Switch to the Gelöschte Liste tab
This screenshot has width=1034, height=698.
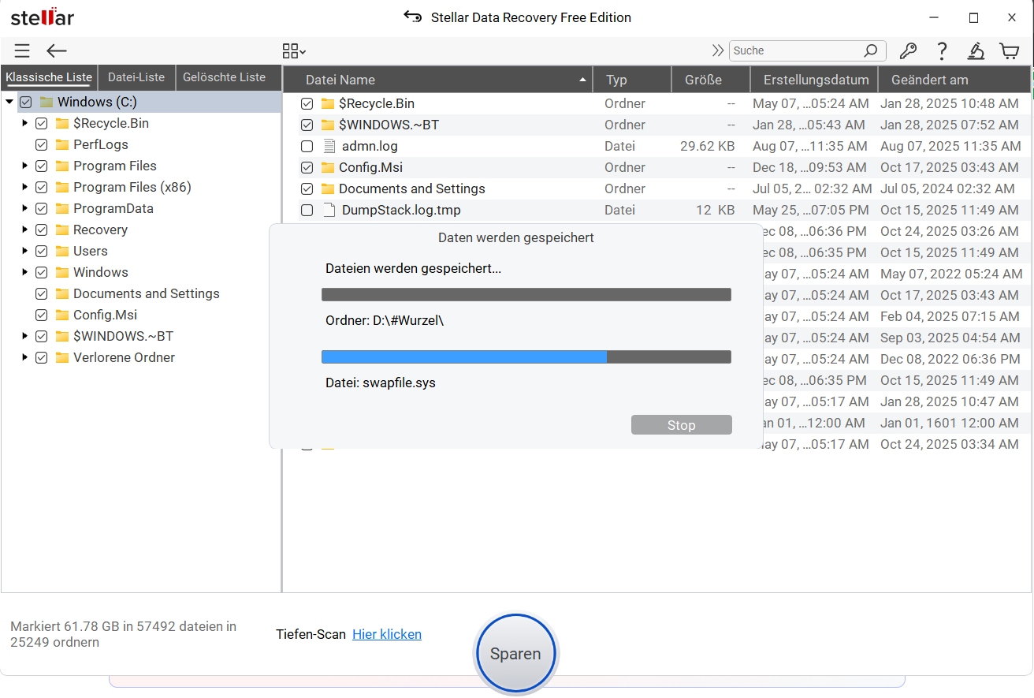(x=224, y=77)
